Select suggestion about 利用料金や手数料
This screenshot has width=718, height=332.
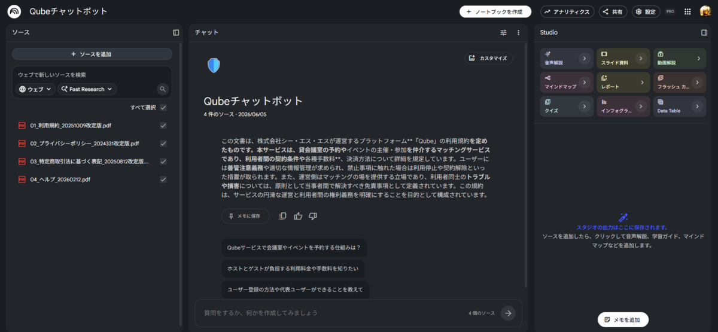coord(293,268)
